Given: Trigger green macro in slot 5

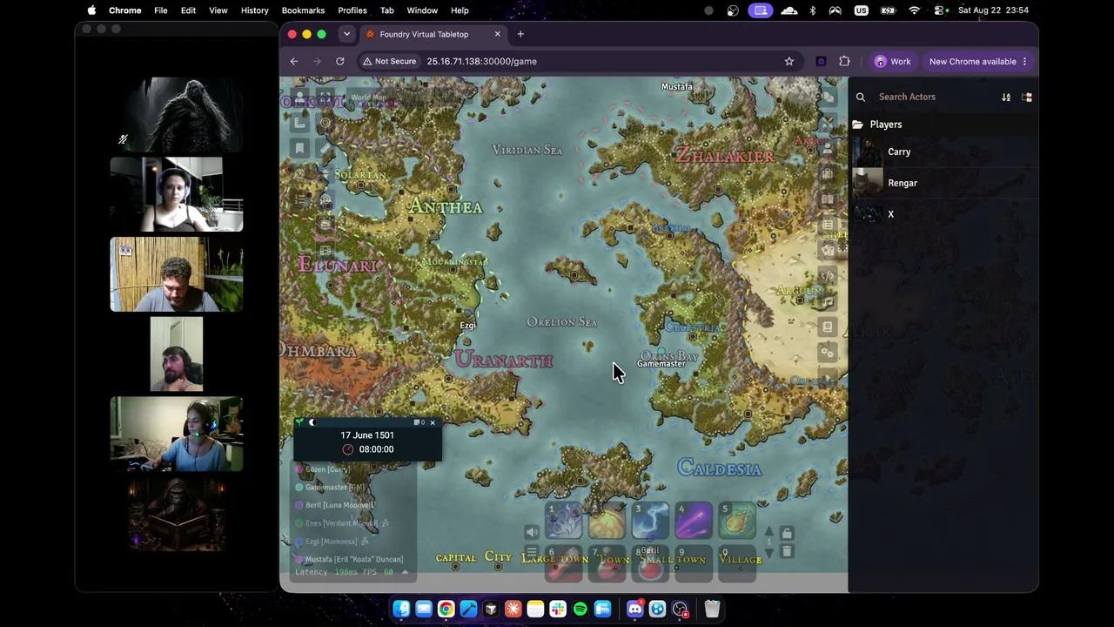Looking at the screenshot, I should coord(737,520).
